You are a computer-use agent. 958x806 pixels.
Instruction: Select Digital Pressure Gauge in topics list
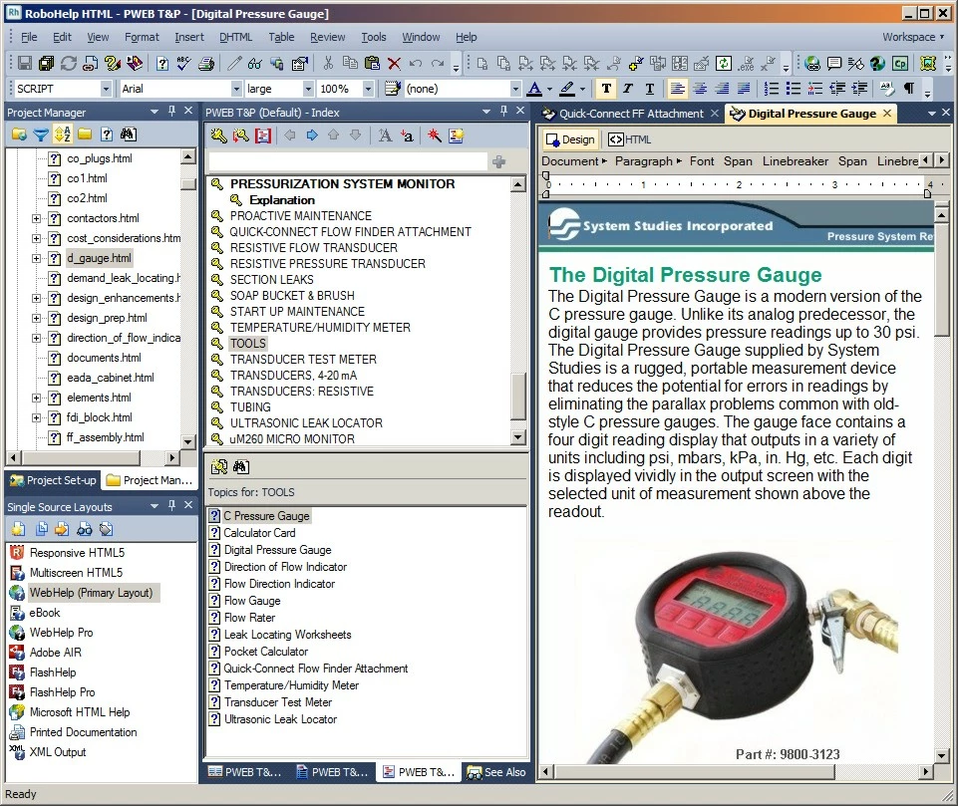[277, 550]
